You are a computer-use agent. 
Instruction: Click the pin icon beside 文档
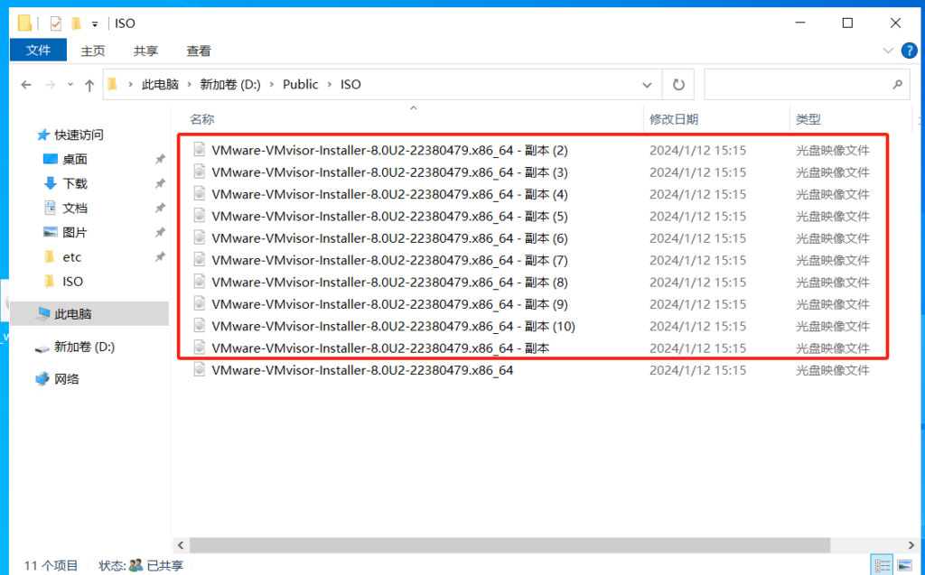coord(160,209)
